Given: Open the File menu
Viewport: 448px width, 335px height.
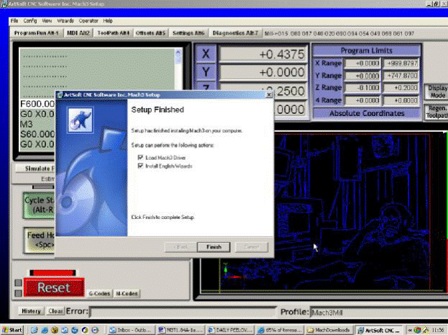Looking at the screenshot, I should (14, 21).
